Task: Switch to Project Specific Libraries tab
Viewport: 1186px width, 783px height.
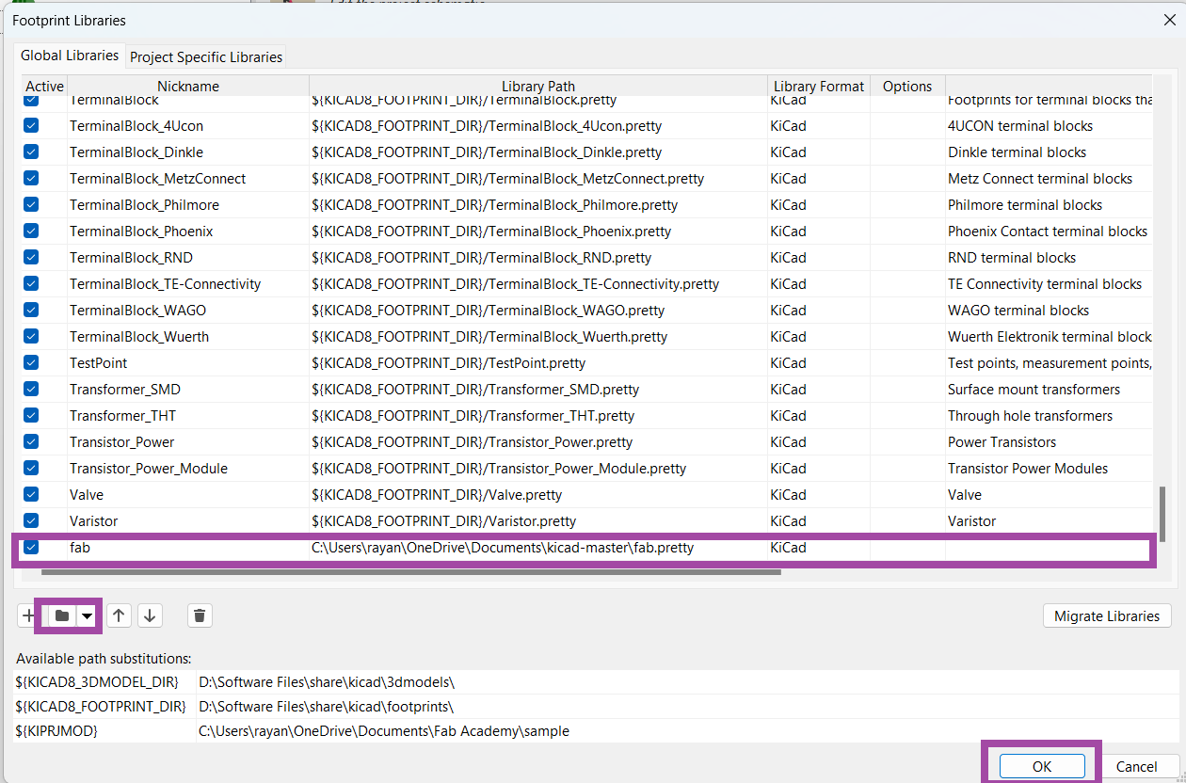Action: (206, 56)
